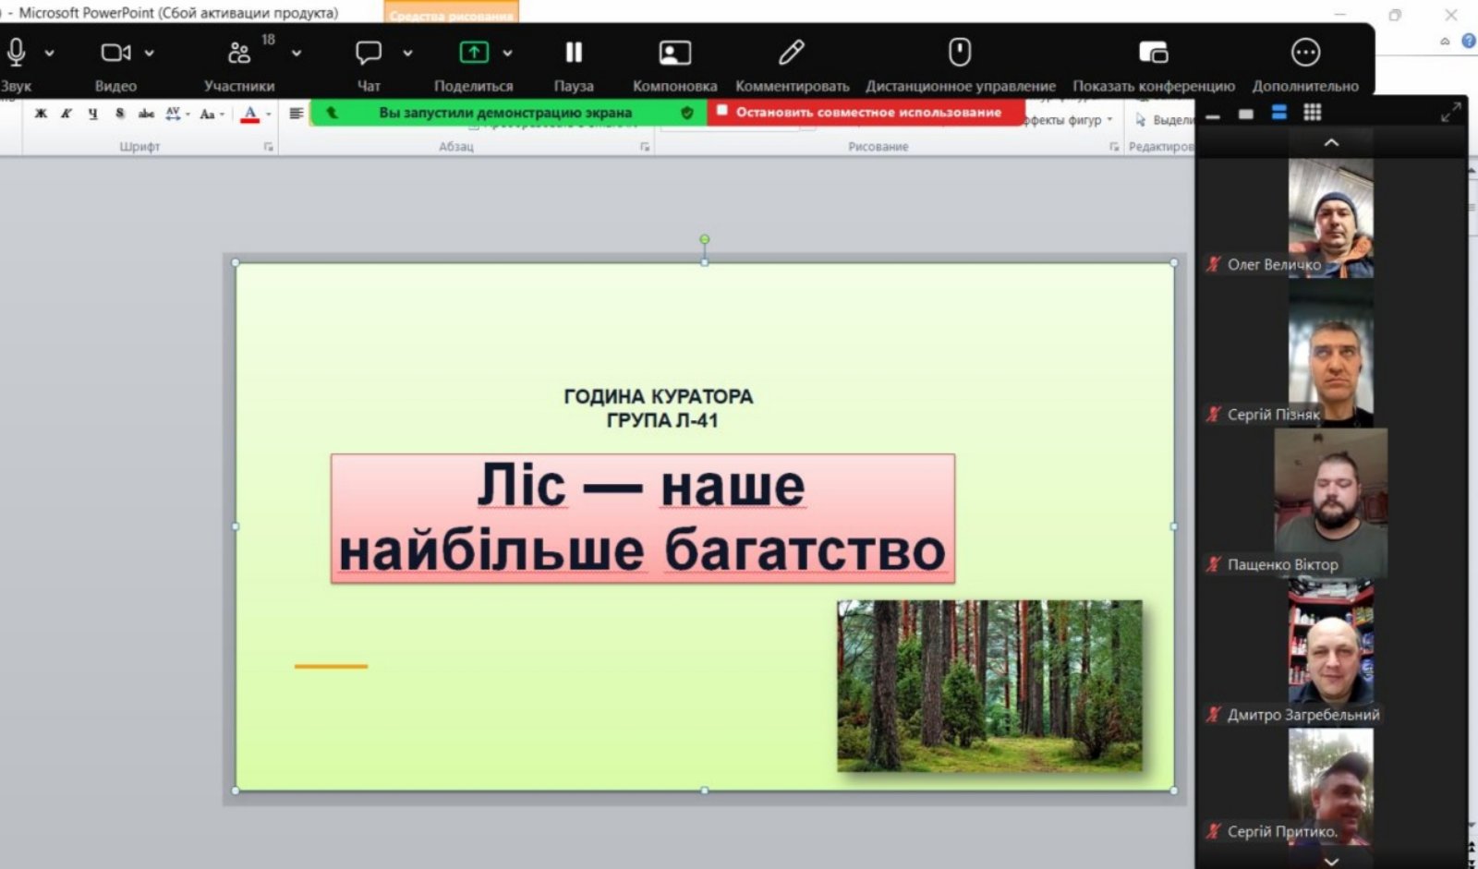1478x869 pixels.
Task: Switch video panel to strip view
Action: [x=1279, y=113]
